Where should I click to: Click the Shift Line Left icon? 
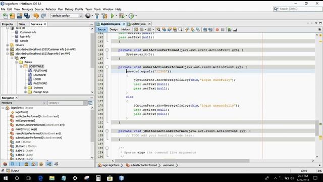tap(205, 30)
